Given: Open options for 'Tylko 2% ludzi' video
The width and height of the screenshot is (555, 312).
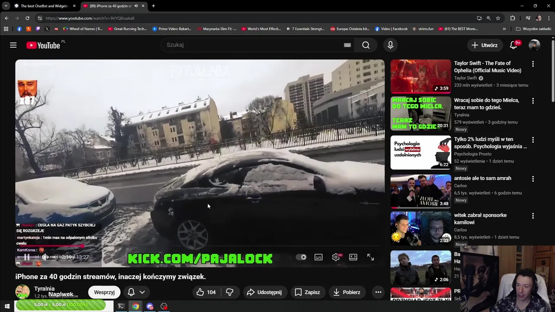Looking at the screenshot, I should (533, 140).
